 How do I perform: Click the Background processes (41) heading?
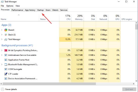coord(17,45)
